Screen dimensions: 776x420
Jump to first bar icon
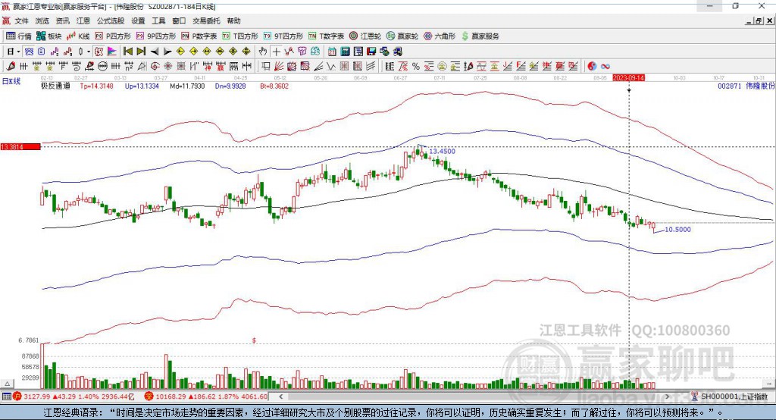click(127, 52)
